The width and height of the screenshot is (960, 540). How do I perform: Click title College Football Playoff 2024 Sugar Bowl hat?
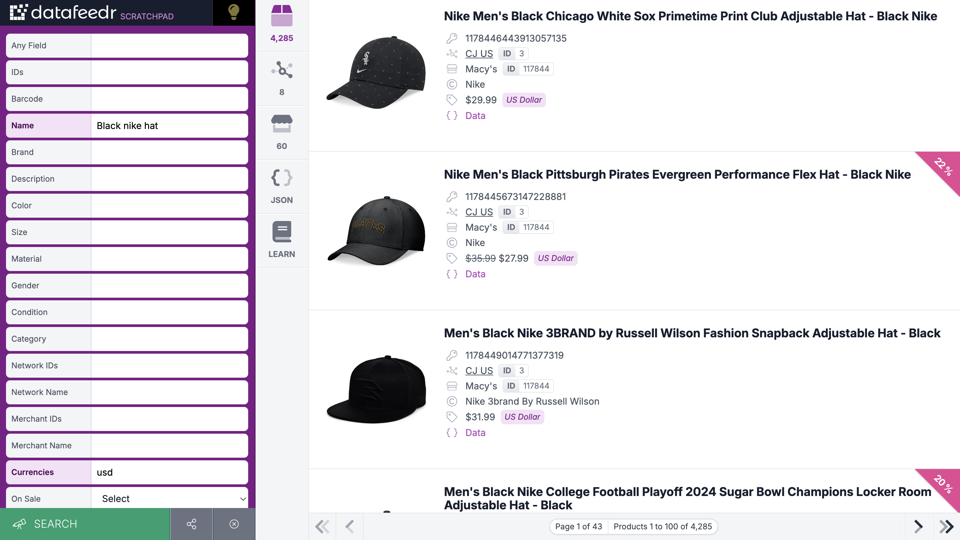tap(687, 498)
